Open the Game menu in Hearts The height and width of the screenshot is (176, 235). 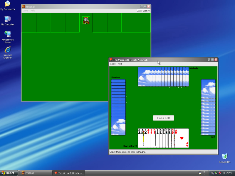pyautogui.click(x=113, y=64)
